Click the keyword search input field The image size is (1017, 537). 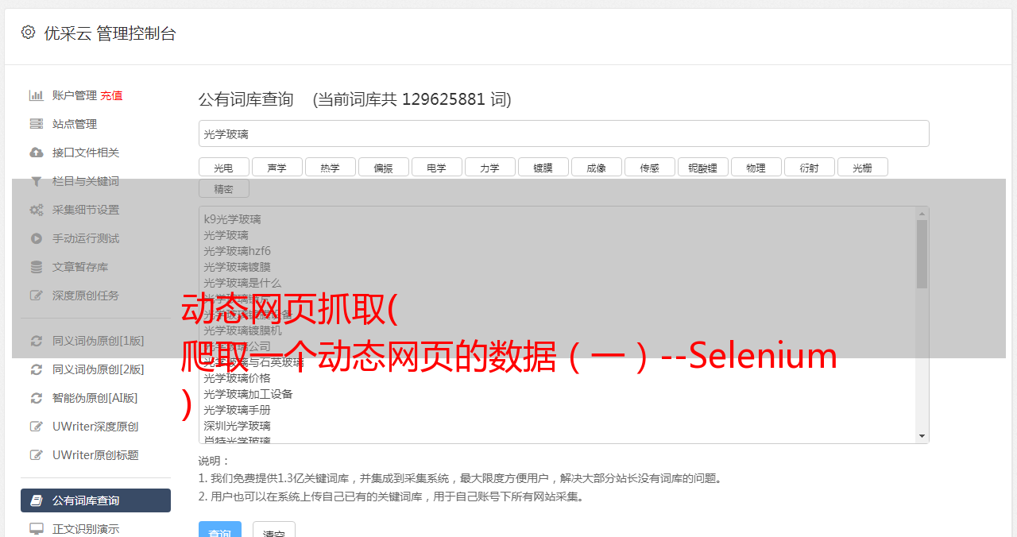(x=563, y=133)
